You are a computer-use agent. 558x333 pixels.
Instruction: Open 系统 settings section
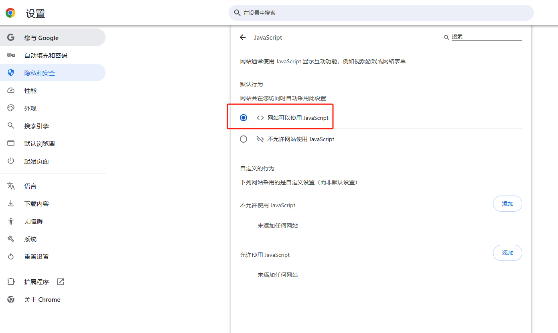coord(53,239)
